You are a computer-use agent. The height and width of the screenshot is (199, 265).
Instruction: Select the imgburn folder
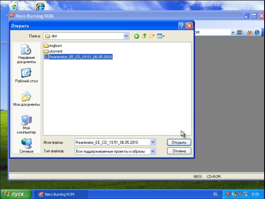point(53,46)
